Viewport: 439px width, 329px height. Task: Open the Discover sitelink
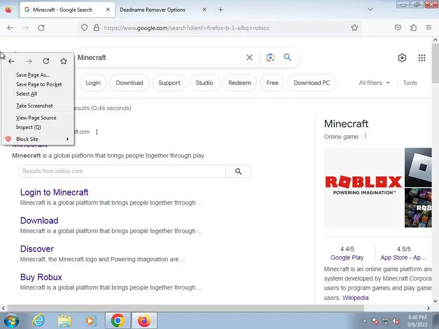click(x=37, y=249)
